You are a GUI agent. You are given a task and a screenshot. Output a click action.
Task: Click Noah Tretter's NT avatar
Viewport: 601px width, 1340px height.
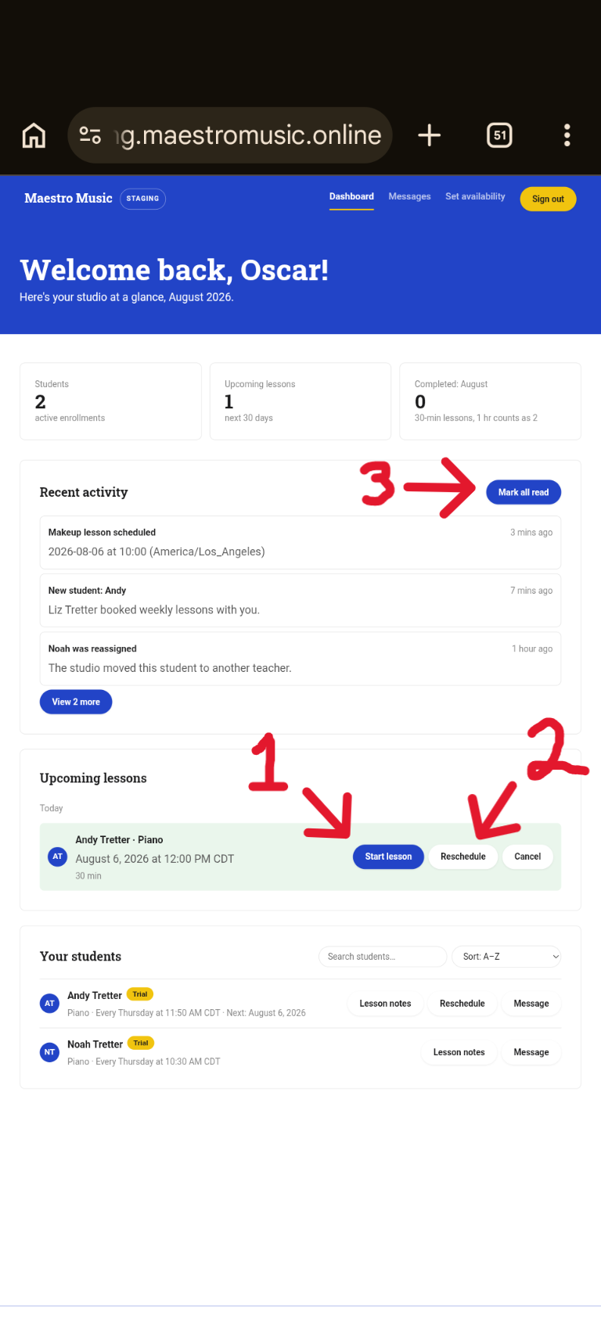pos(49,1052)
